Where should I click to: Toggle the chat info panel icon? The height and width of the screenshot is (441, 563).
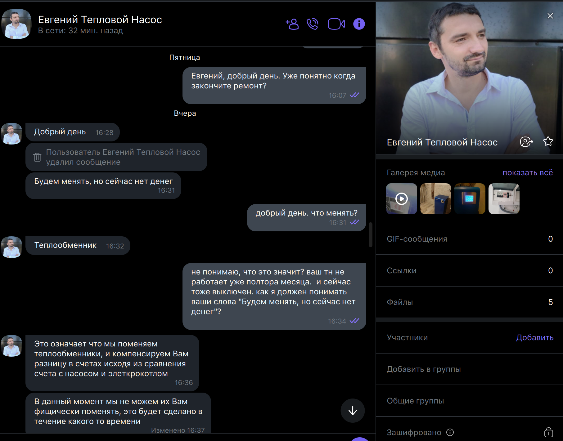point(359,24)
